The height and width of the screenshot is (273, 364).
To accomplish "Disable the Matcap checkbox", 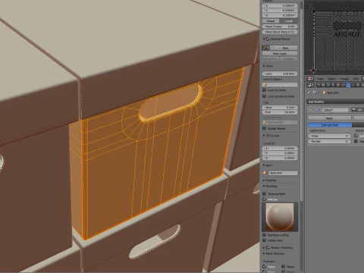I will click(265, 199).
